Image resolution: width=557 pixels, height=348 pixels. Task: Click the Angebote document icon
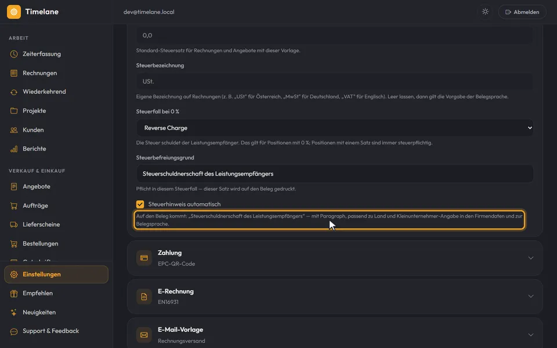(14, 186)
